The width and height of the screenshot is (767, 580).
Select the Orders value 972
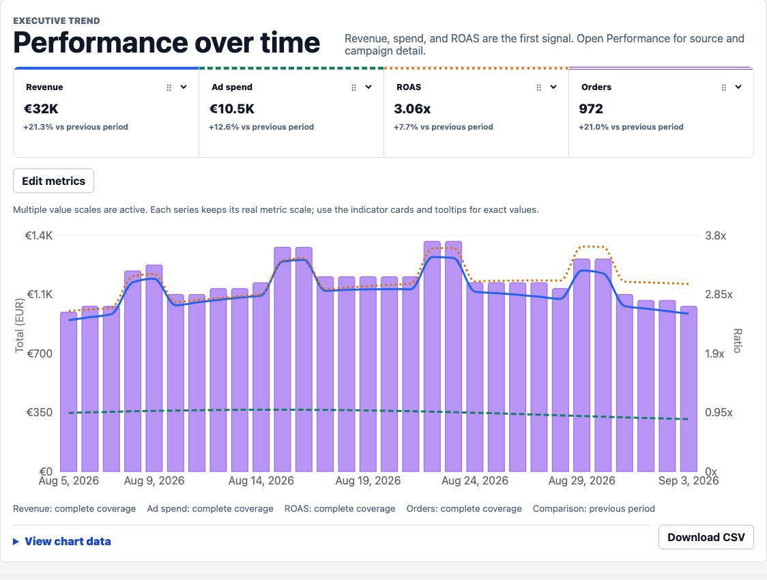[591, 109]
